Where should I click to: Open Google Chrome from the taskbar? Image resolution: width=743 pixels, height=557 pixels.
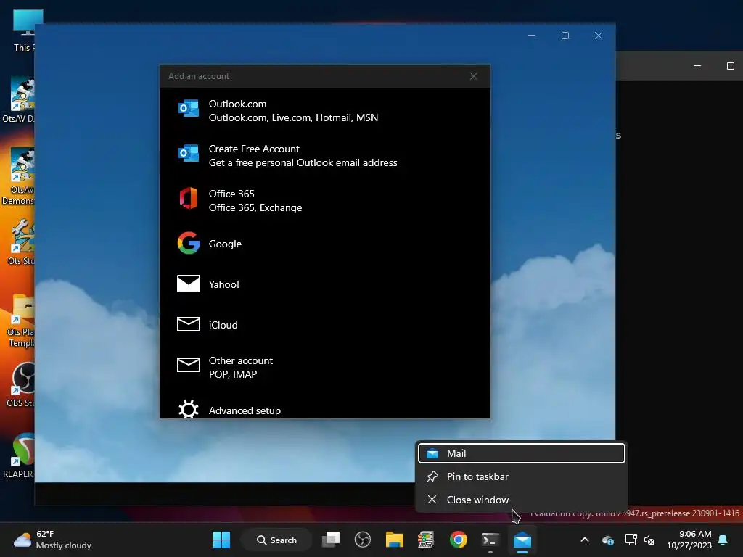(x=459, y=540)
